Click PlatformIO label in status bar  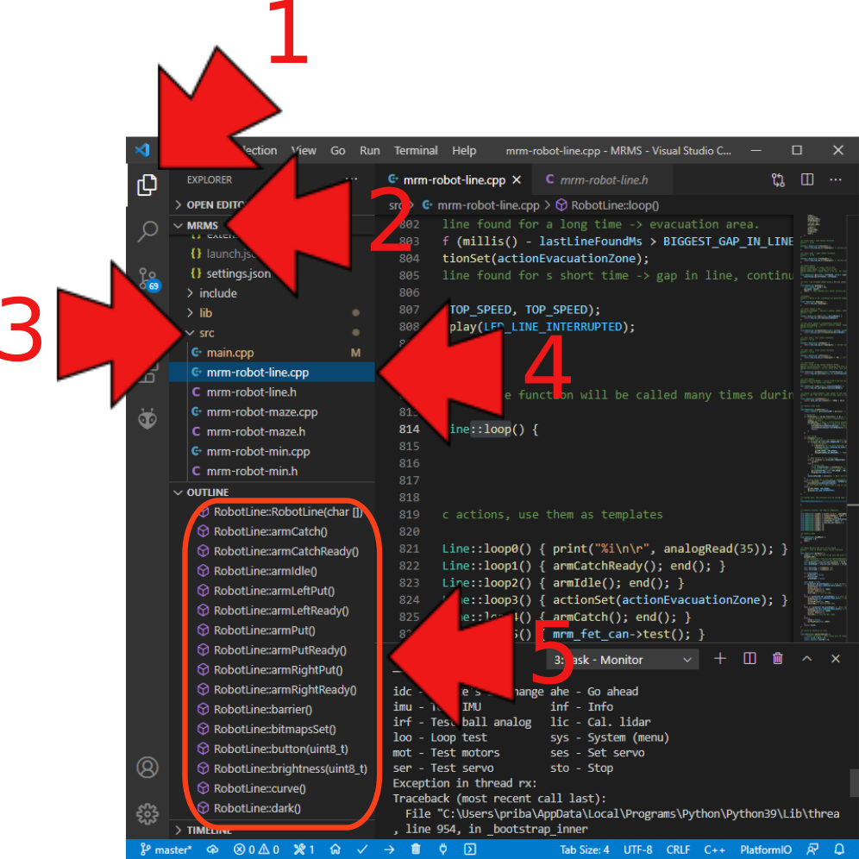point(765,850)
